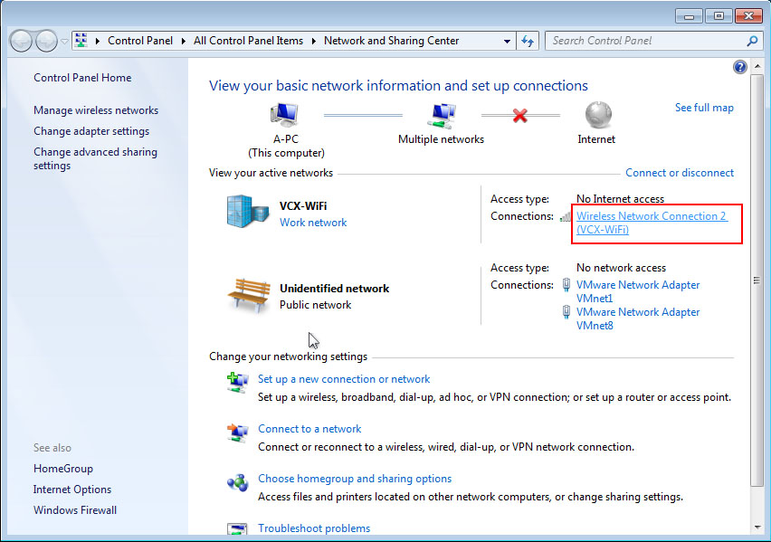The width and height of the screenshot is (771, 542).
Task: Open the address bar history dropdown
Action: pyautogui.click(x=507, y=42)
